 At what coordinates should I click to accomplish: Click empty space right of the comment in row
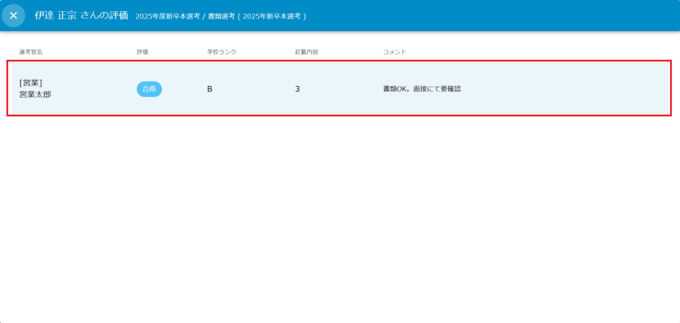[564, 89]
